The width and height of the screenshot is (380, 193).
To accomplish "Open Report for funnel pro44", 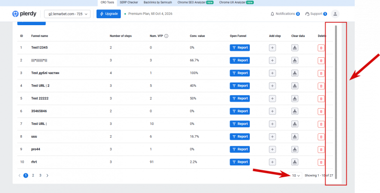I will [239, 149].
